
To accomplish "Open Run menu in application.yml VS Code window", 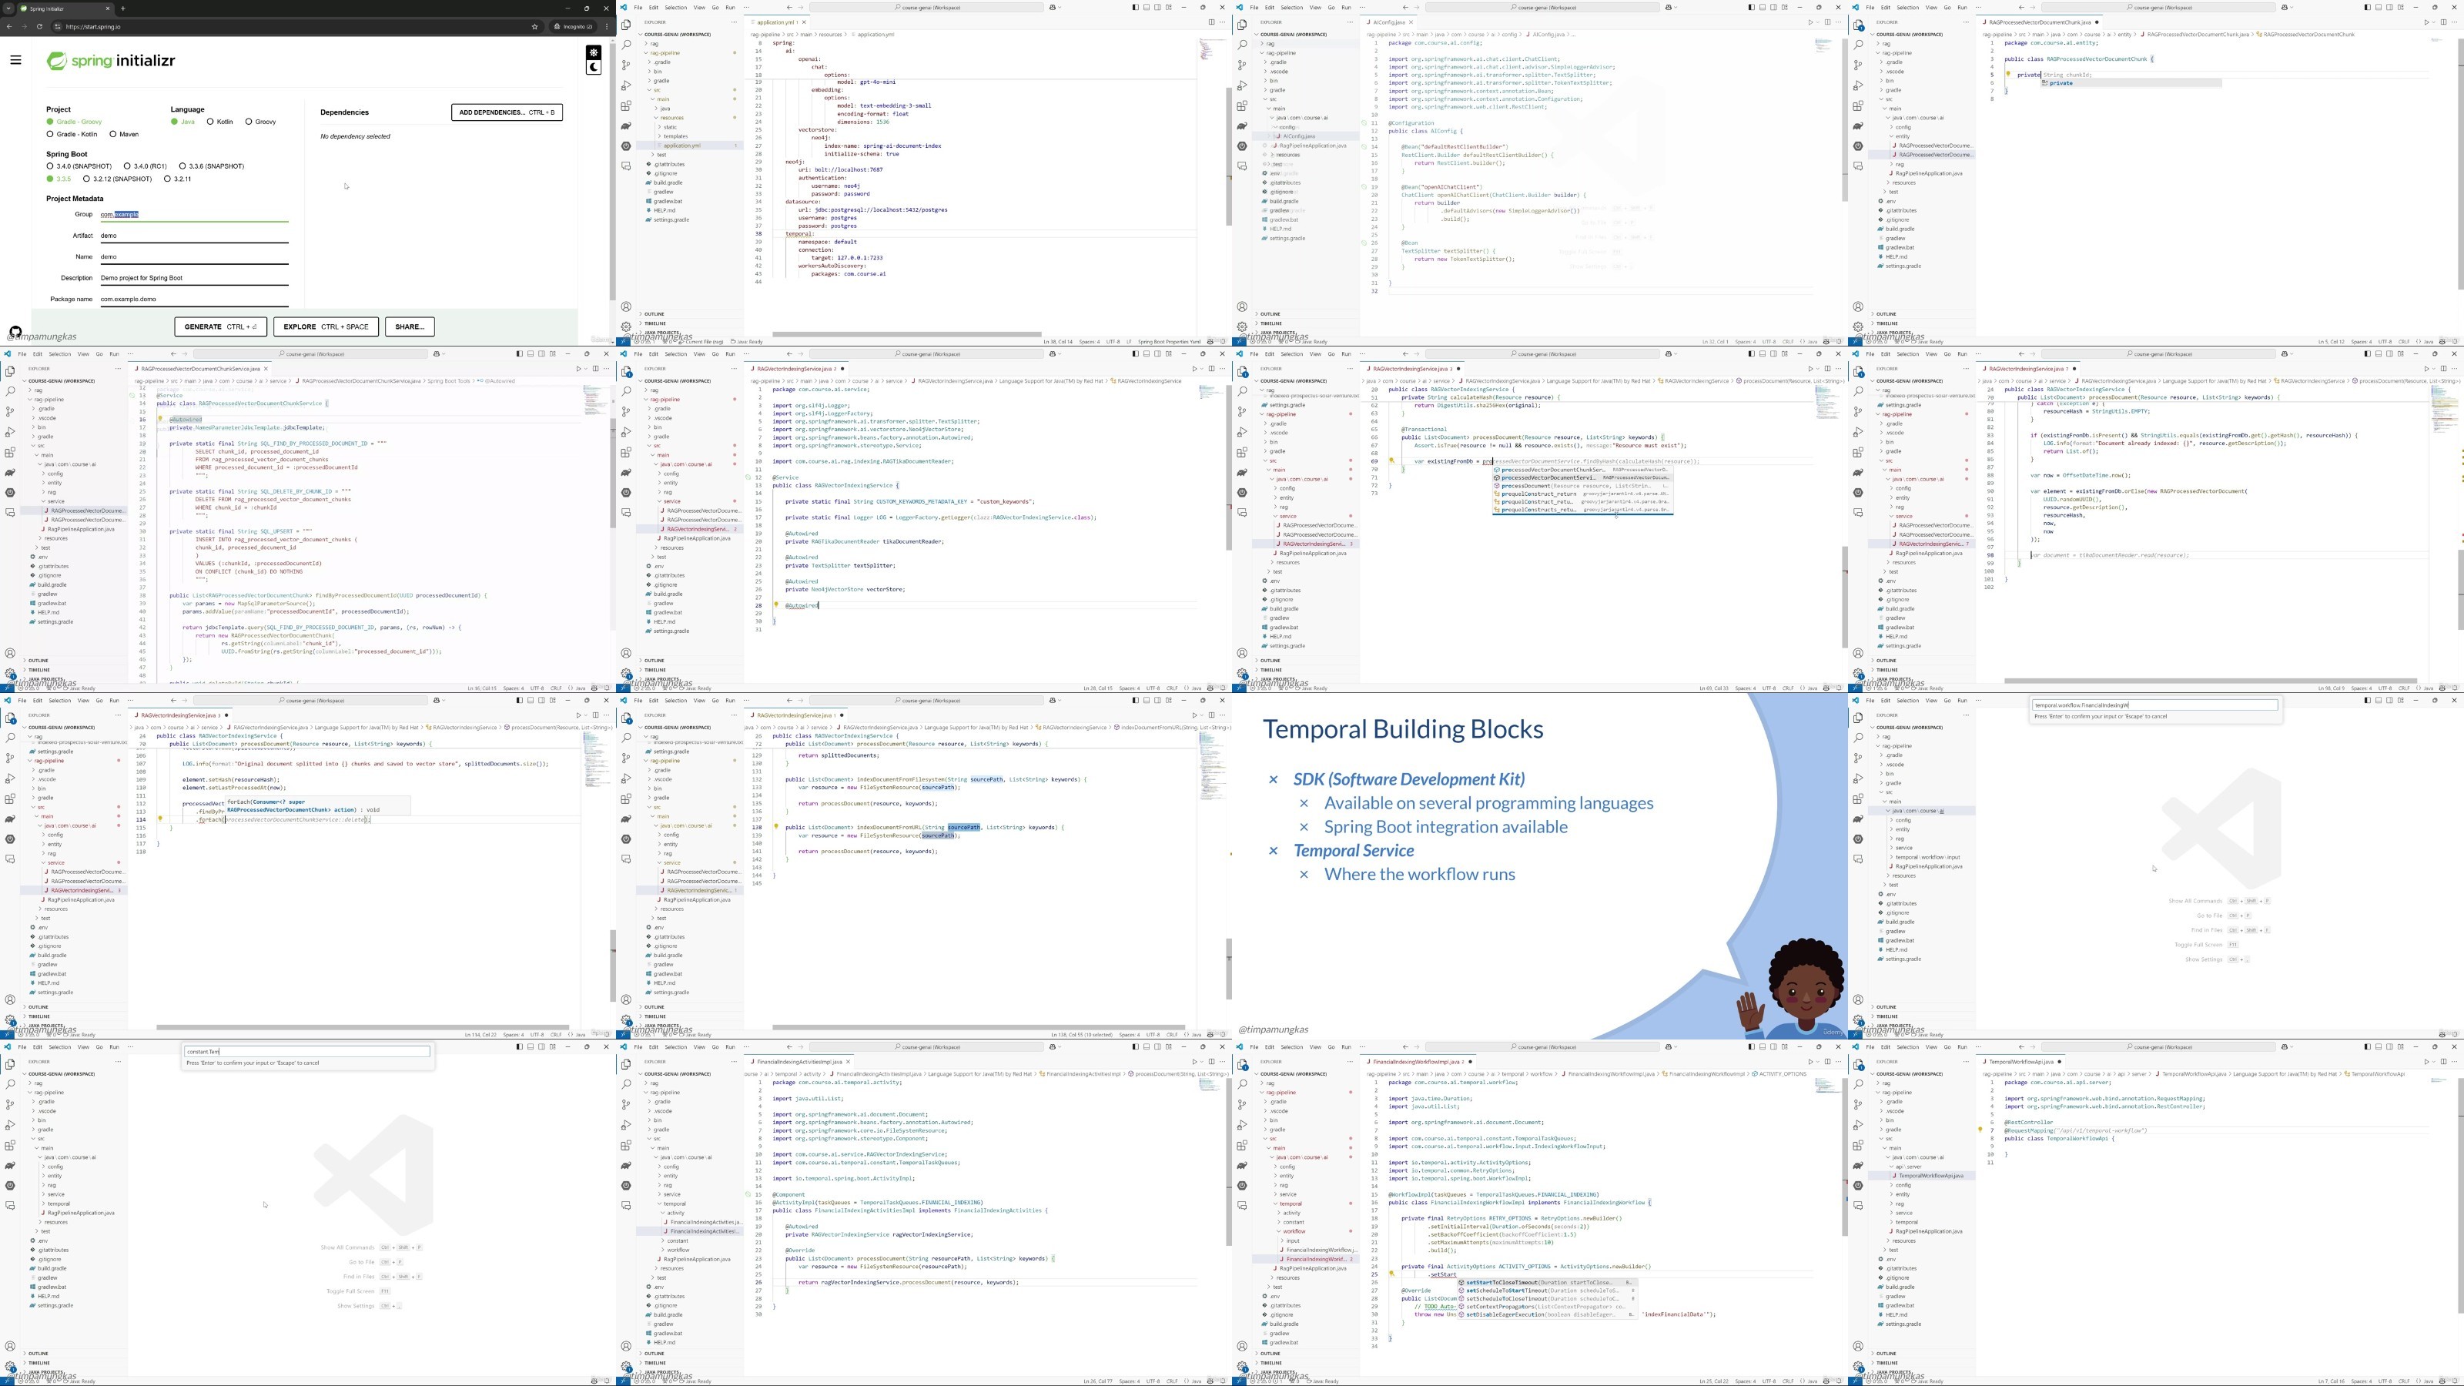I will (x=730, y=8).
